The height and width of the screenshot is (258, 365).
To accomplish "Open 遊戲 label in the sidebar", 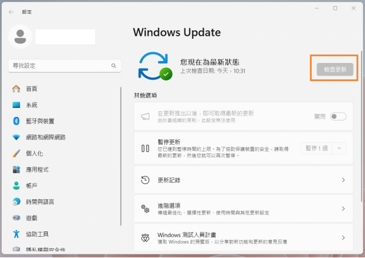I will (x=32, y=218).
